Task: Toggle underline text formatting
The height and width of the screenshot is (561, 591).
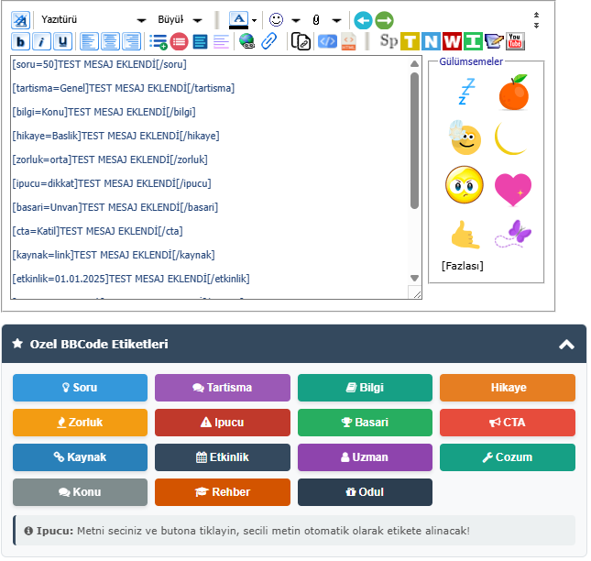Action: click(62, 41)
